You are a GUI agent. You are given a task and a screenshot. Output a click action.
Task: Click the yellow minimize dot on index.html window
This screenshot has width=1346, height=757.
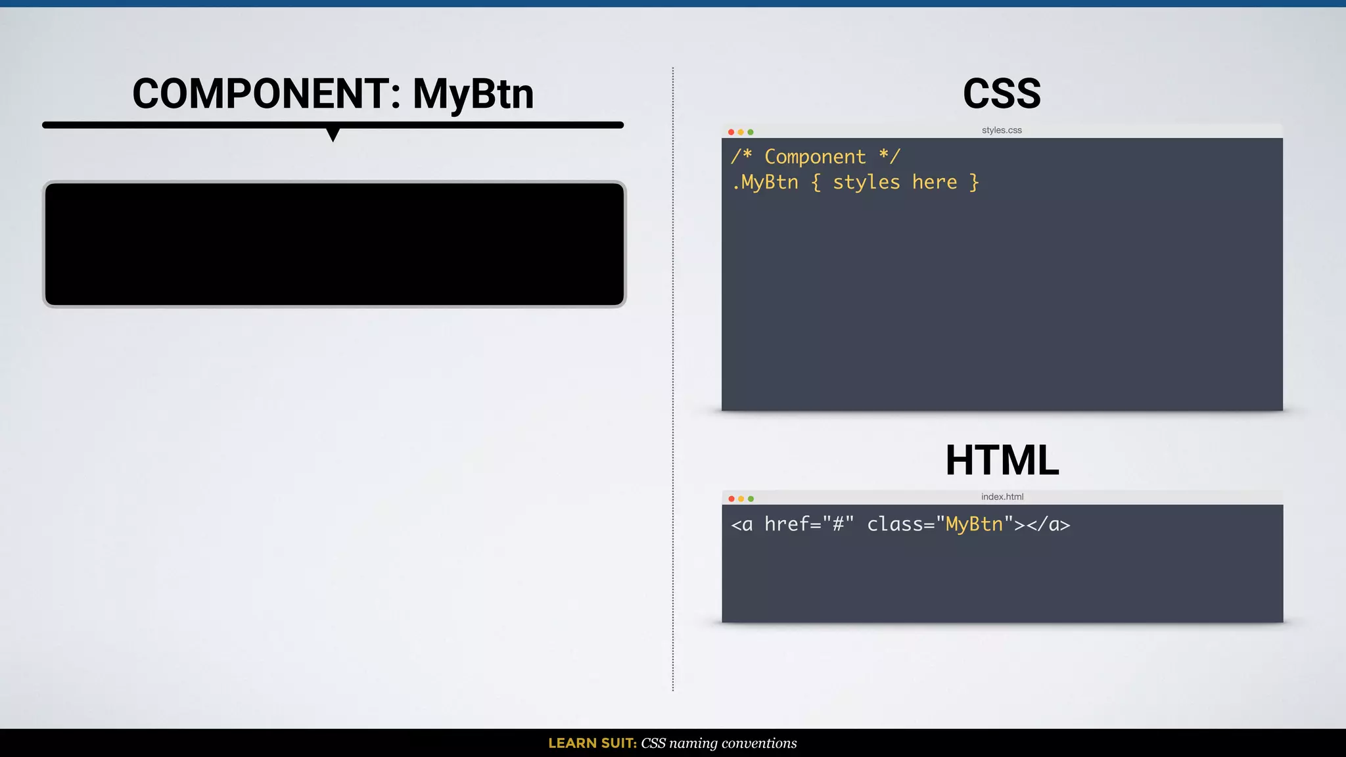click(741, 499)
